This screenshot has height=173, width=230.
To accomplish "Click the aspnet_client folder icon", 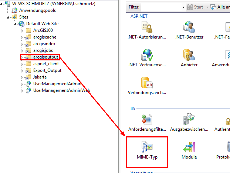I will (x=28, y=64).
